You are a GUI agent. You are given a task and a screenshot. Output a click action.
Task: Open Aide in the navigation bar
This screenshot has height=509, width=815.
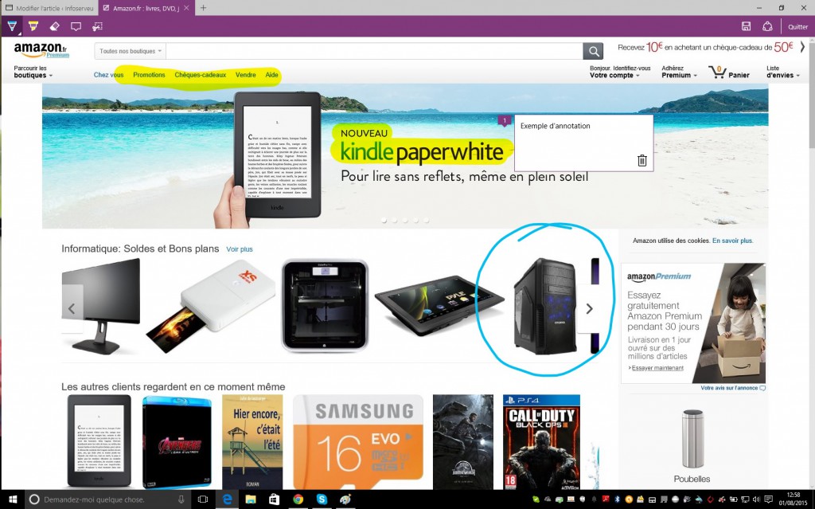point(272,75)
